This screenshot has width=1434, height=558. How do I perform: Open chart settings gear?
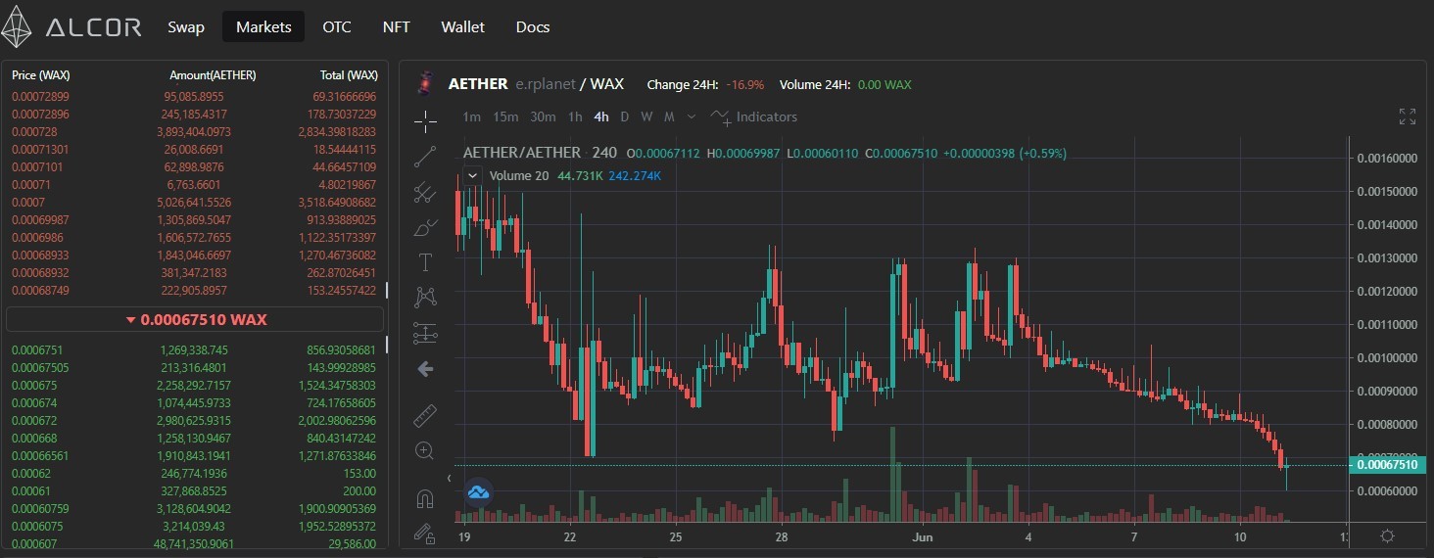click(x=1387, y=536)
